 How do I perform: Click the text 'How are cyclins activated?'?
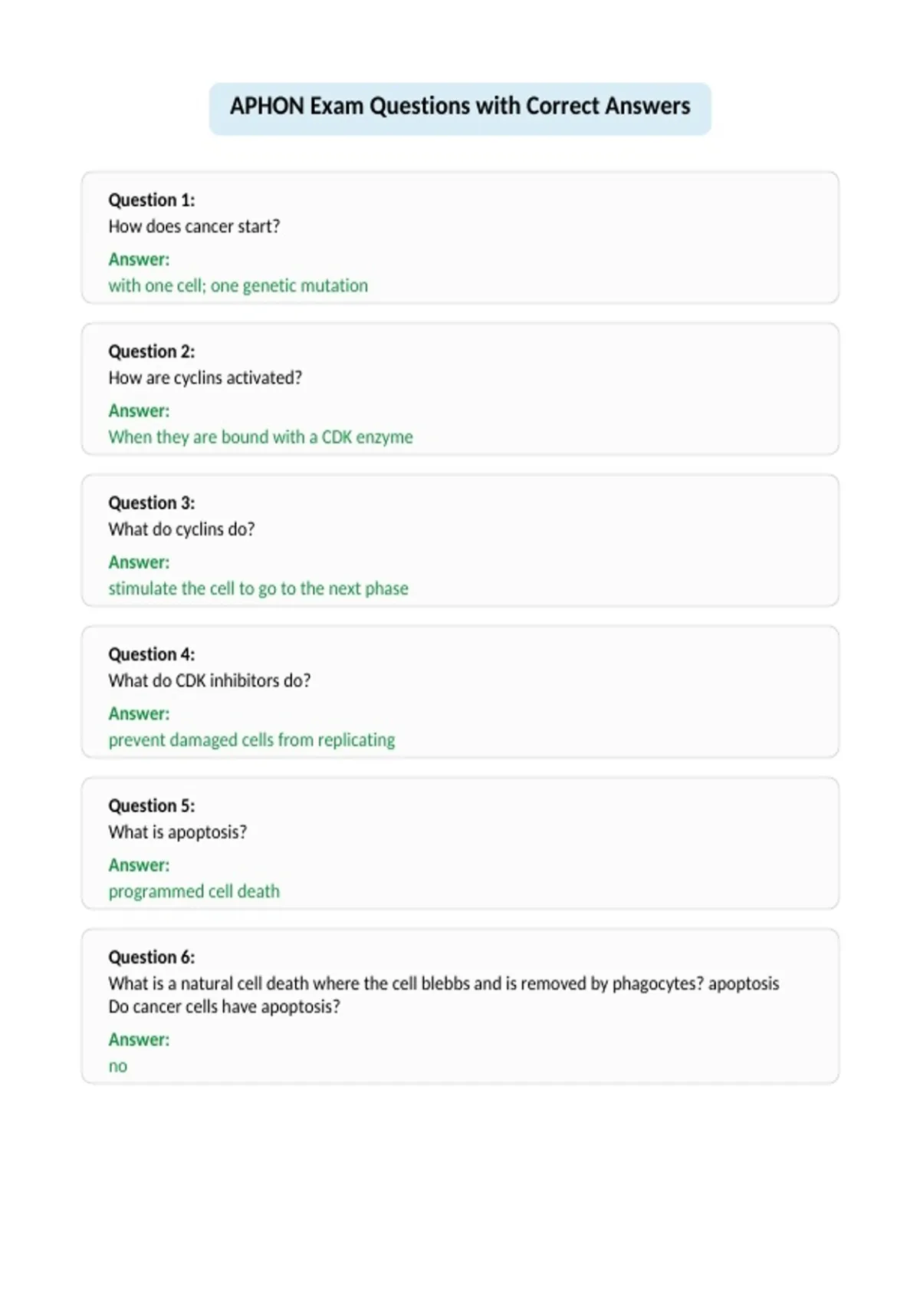205,377
